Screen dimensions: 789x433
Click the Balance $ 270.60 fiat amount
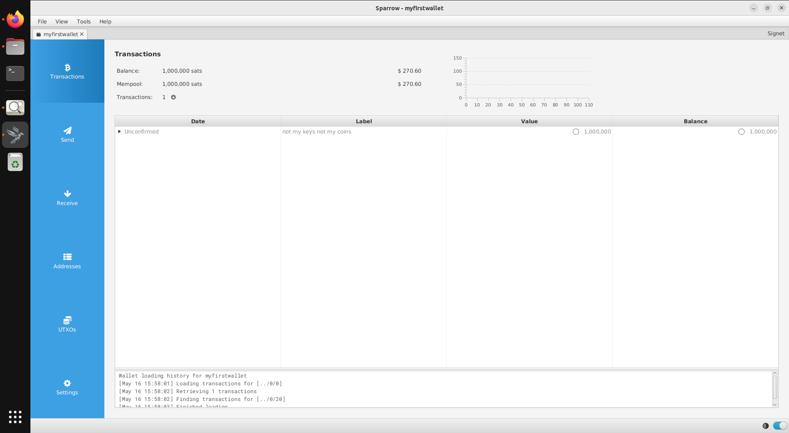click(409, 71)
